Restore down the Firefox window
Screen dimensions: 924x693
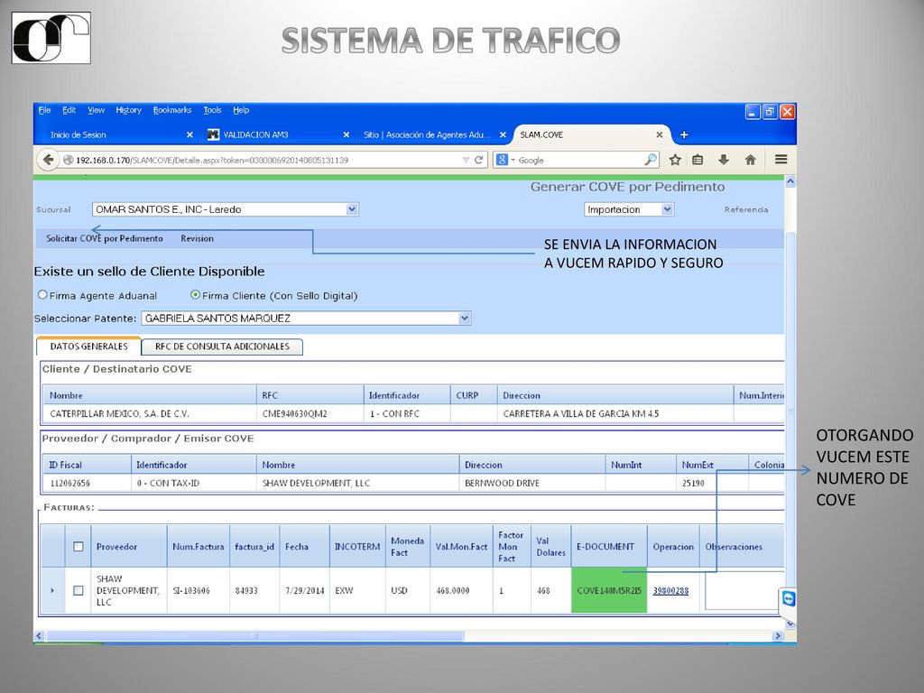point(770,111)
